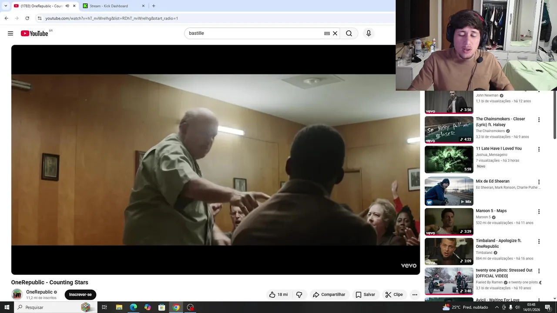Open the volume control in system tray
The height and width of the screenshot is (313, 557).
pos(517,307)
